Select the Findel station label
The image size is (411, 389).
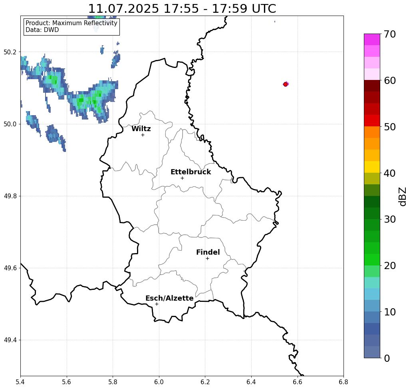(x=208, y=252)
